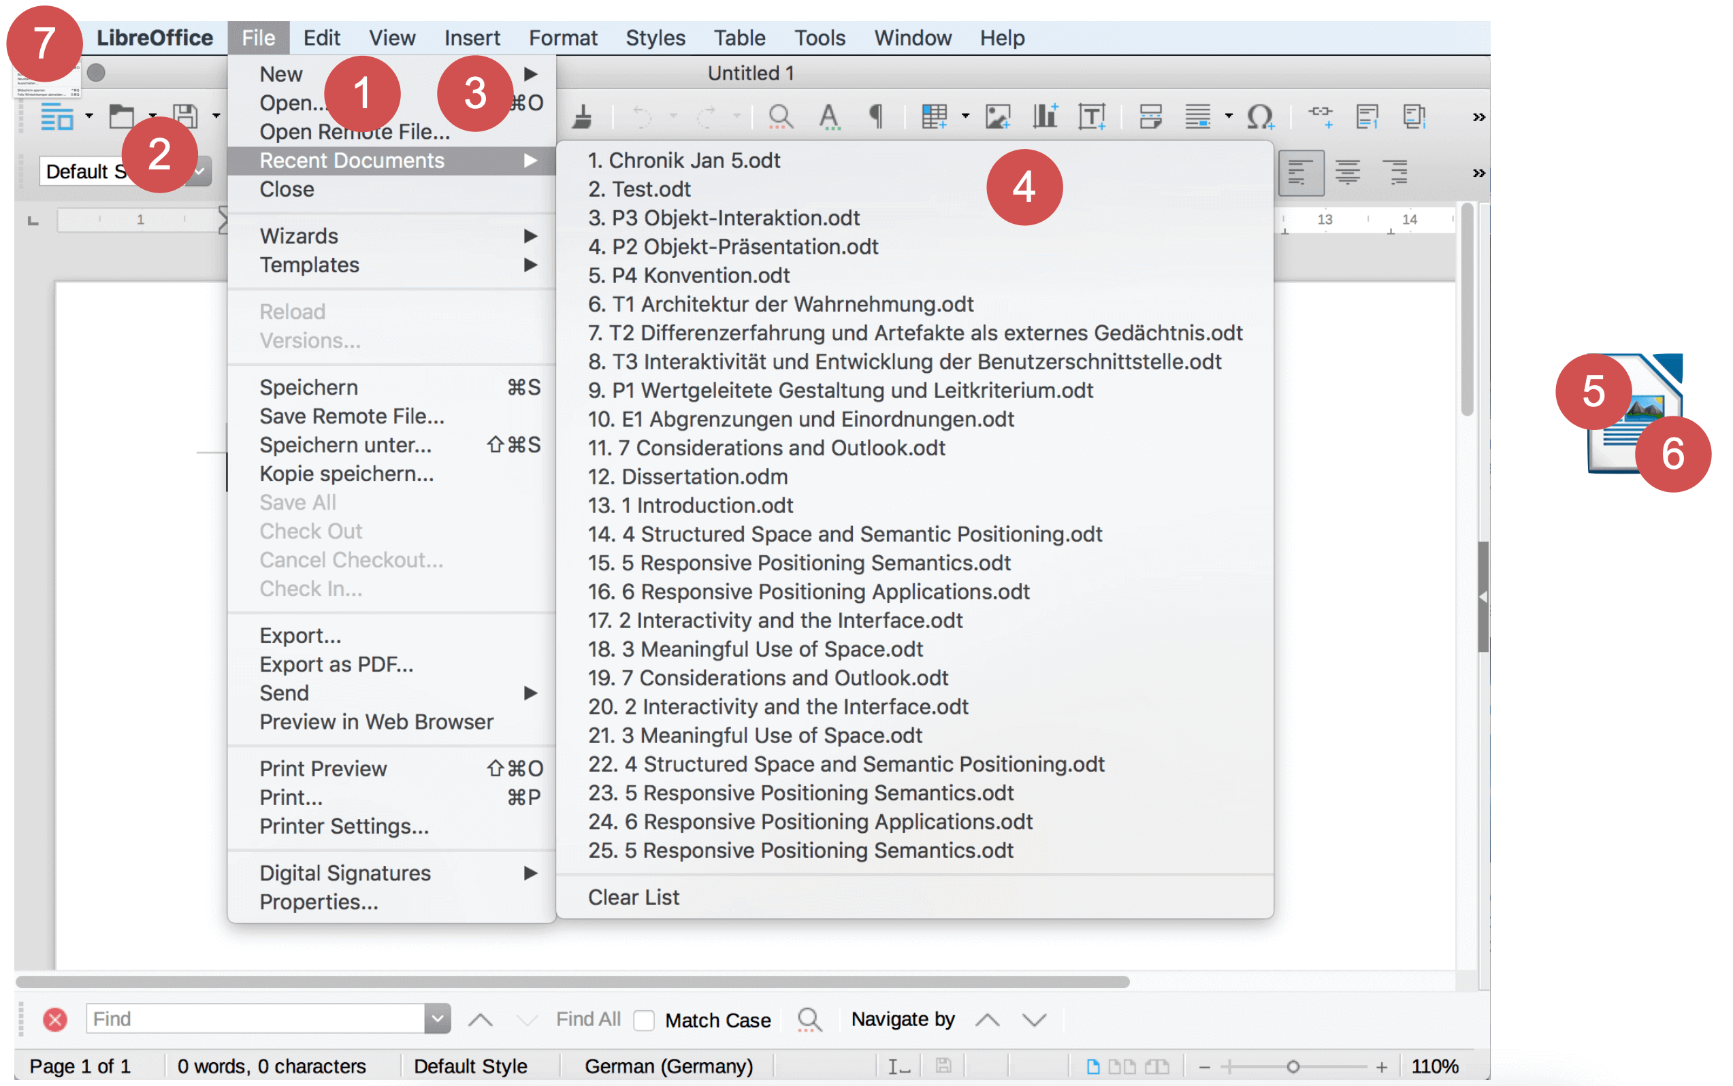Select Export as PDF
The height and width of the screenshot is (1086, 1733).
tap(336, 663)
